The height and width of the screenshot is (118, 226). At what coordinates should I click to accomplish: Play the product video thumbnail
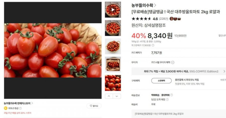tap(113, 10)
